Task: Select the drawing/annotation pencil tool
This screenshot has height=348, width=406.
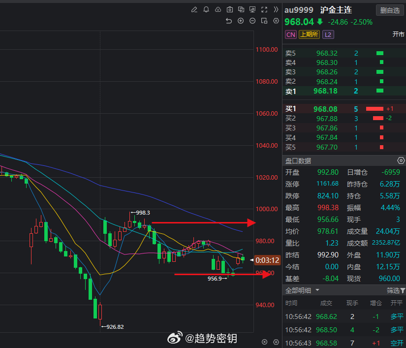Action: (x=194, y=9)
